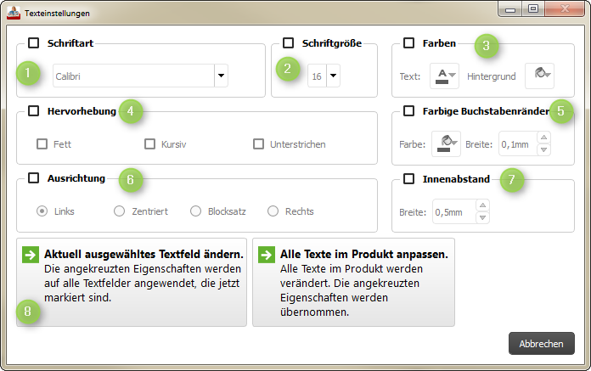The image size is (591, 371).
Task: Click the green arrow beside Alle Texte
Action: point(267,255)
